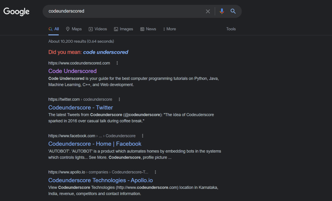
Task: Click the 'About 10,200 results' stats text
Action: click(x=81, y=41)
